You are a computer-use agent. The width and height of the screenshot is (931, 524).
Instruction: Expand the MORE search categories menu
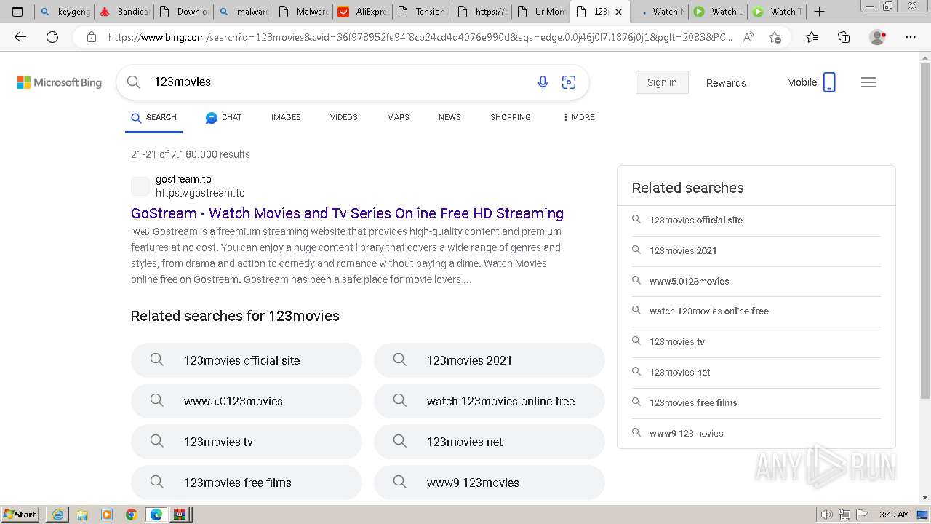tap(578, 117)
